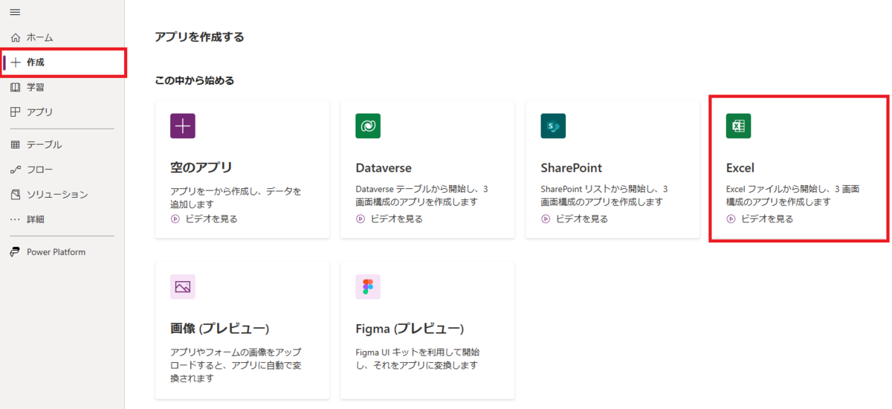The image size is (892, 409).
Task: Select the 画像 (プレビュー) card title
Action: 220,329
